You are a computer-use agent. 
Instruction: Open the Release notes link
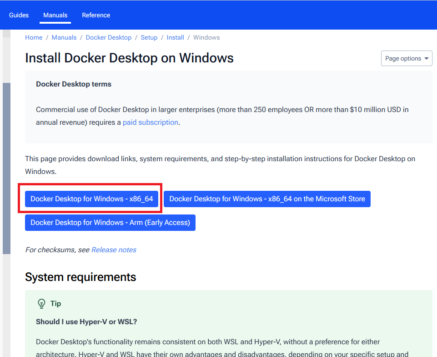point(114,250)
